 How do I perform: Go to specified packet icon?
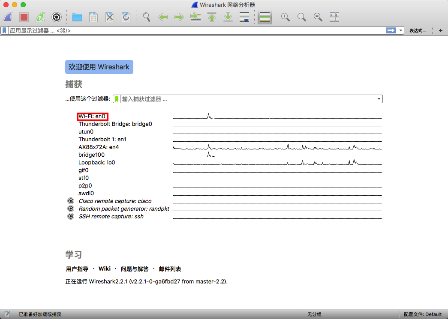pyautogui.click(x=195, y=17)
